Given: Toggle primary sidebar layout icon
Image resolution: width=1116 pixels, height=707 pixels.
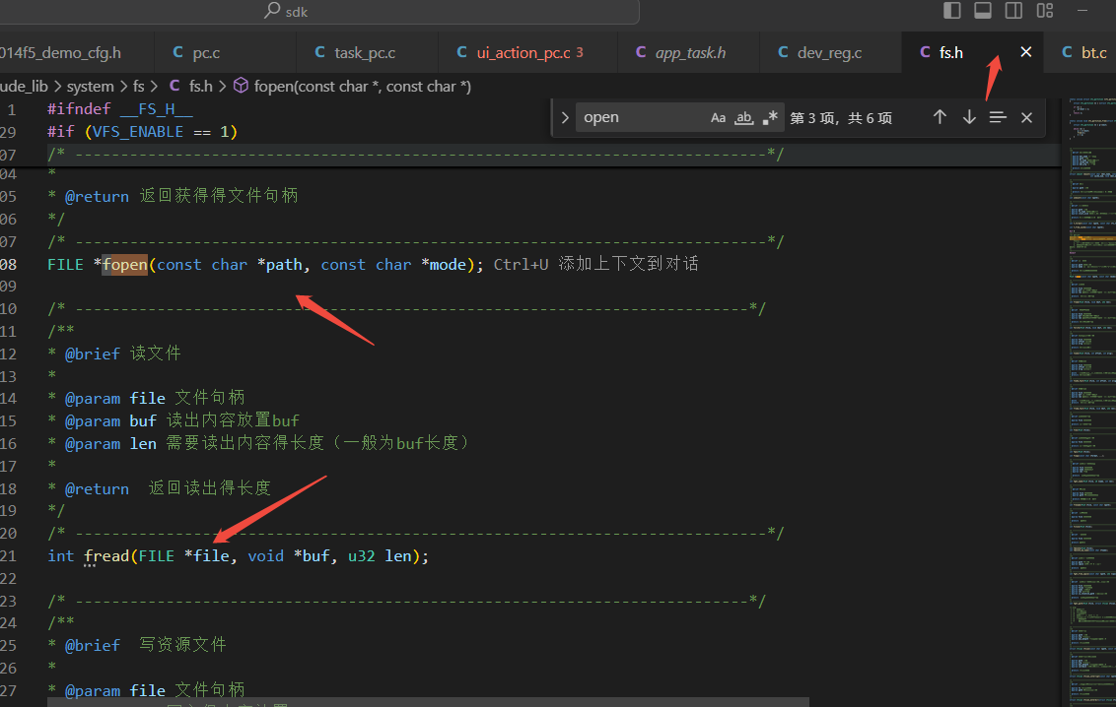Looking at the screenshot, I should [951, 11].
